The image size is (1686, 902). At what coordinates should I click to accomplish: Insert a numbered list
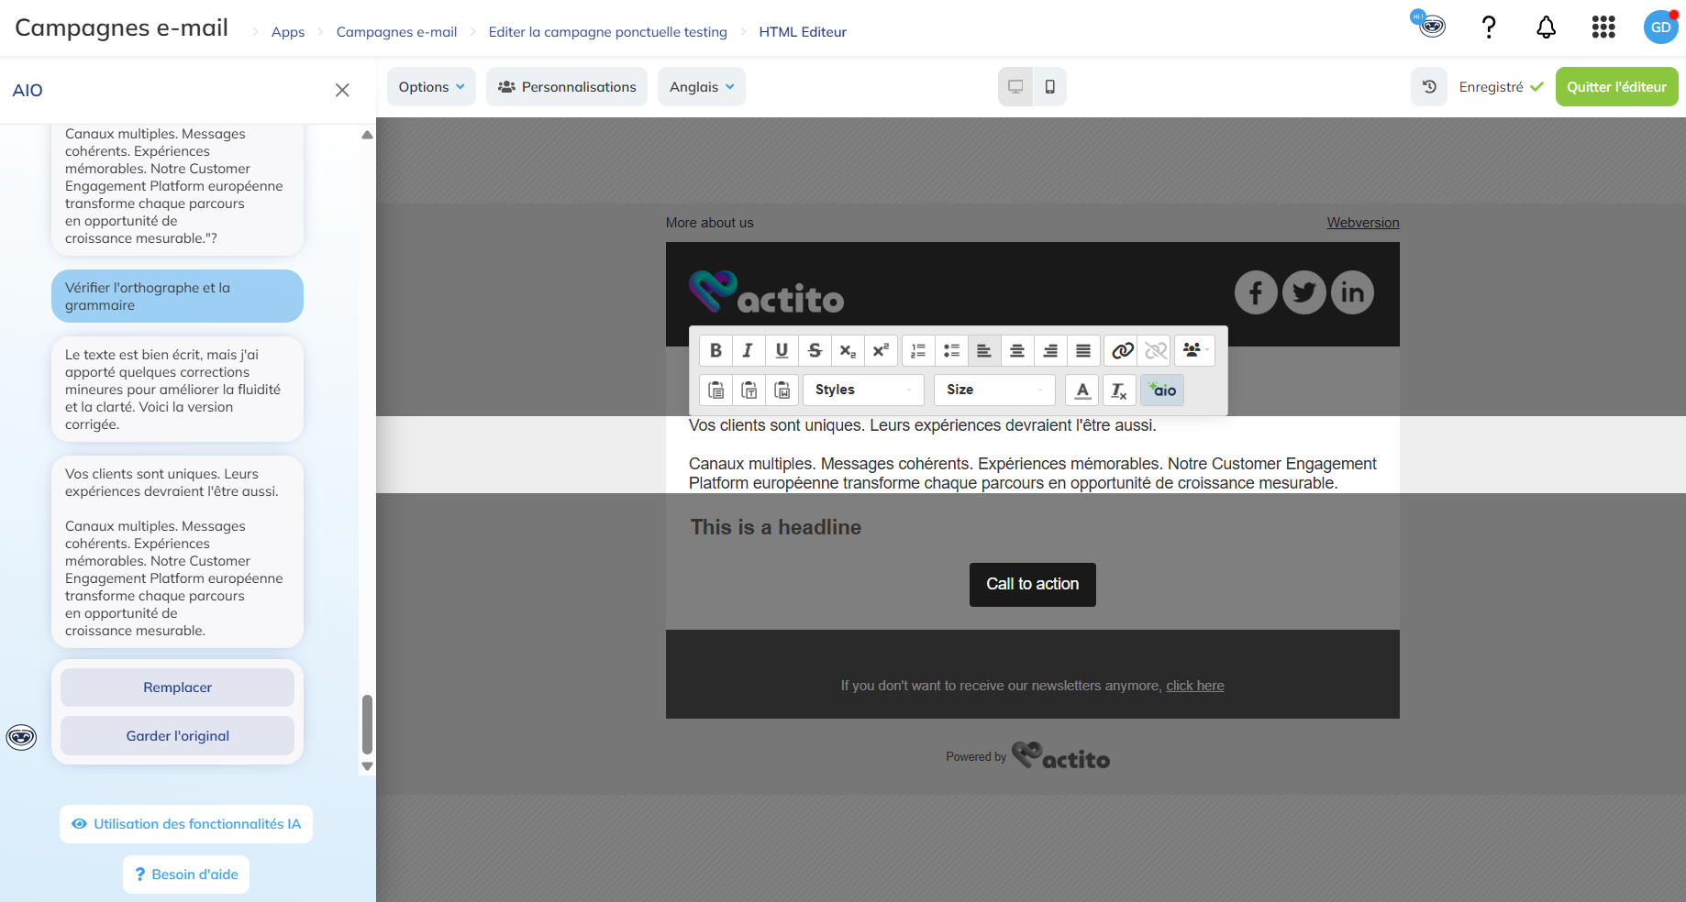918,350
